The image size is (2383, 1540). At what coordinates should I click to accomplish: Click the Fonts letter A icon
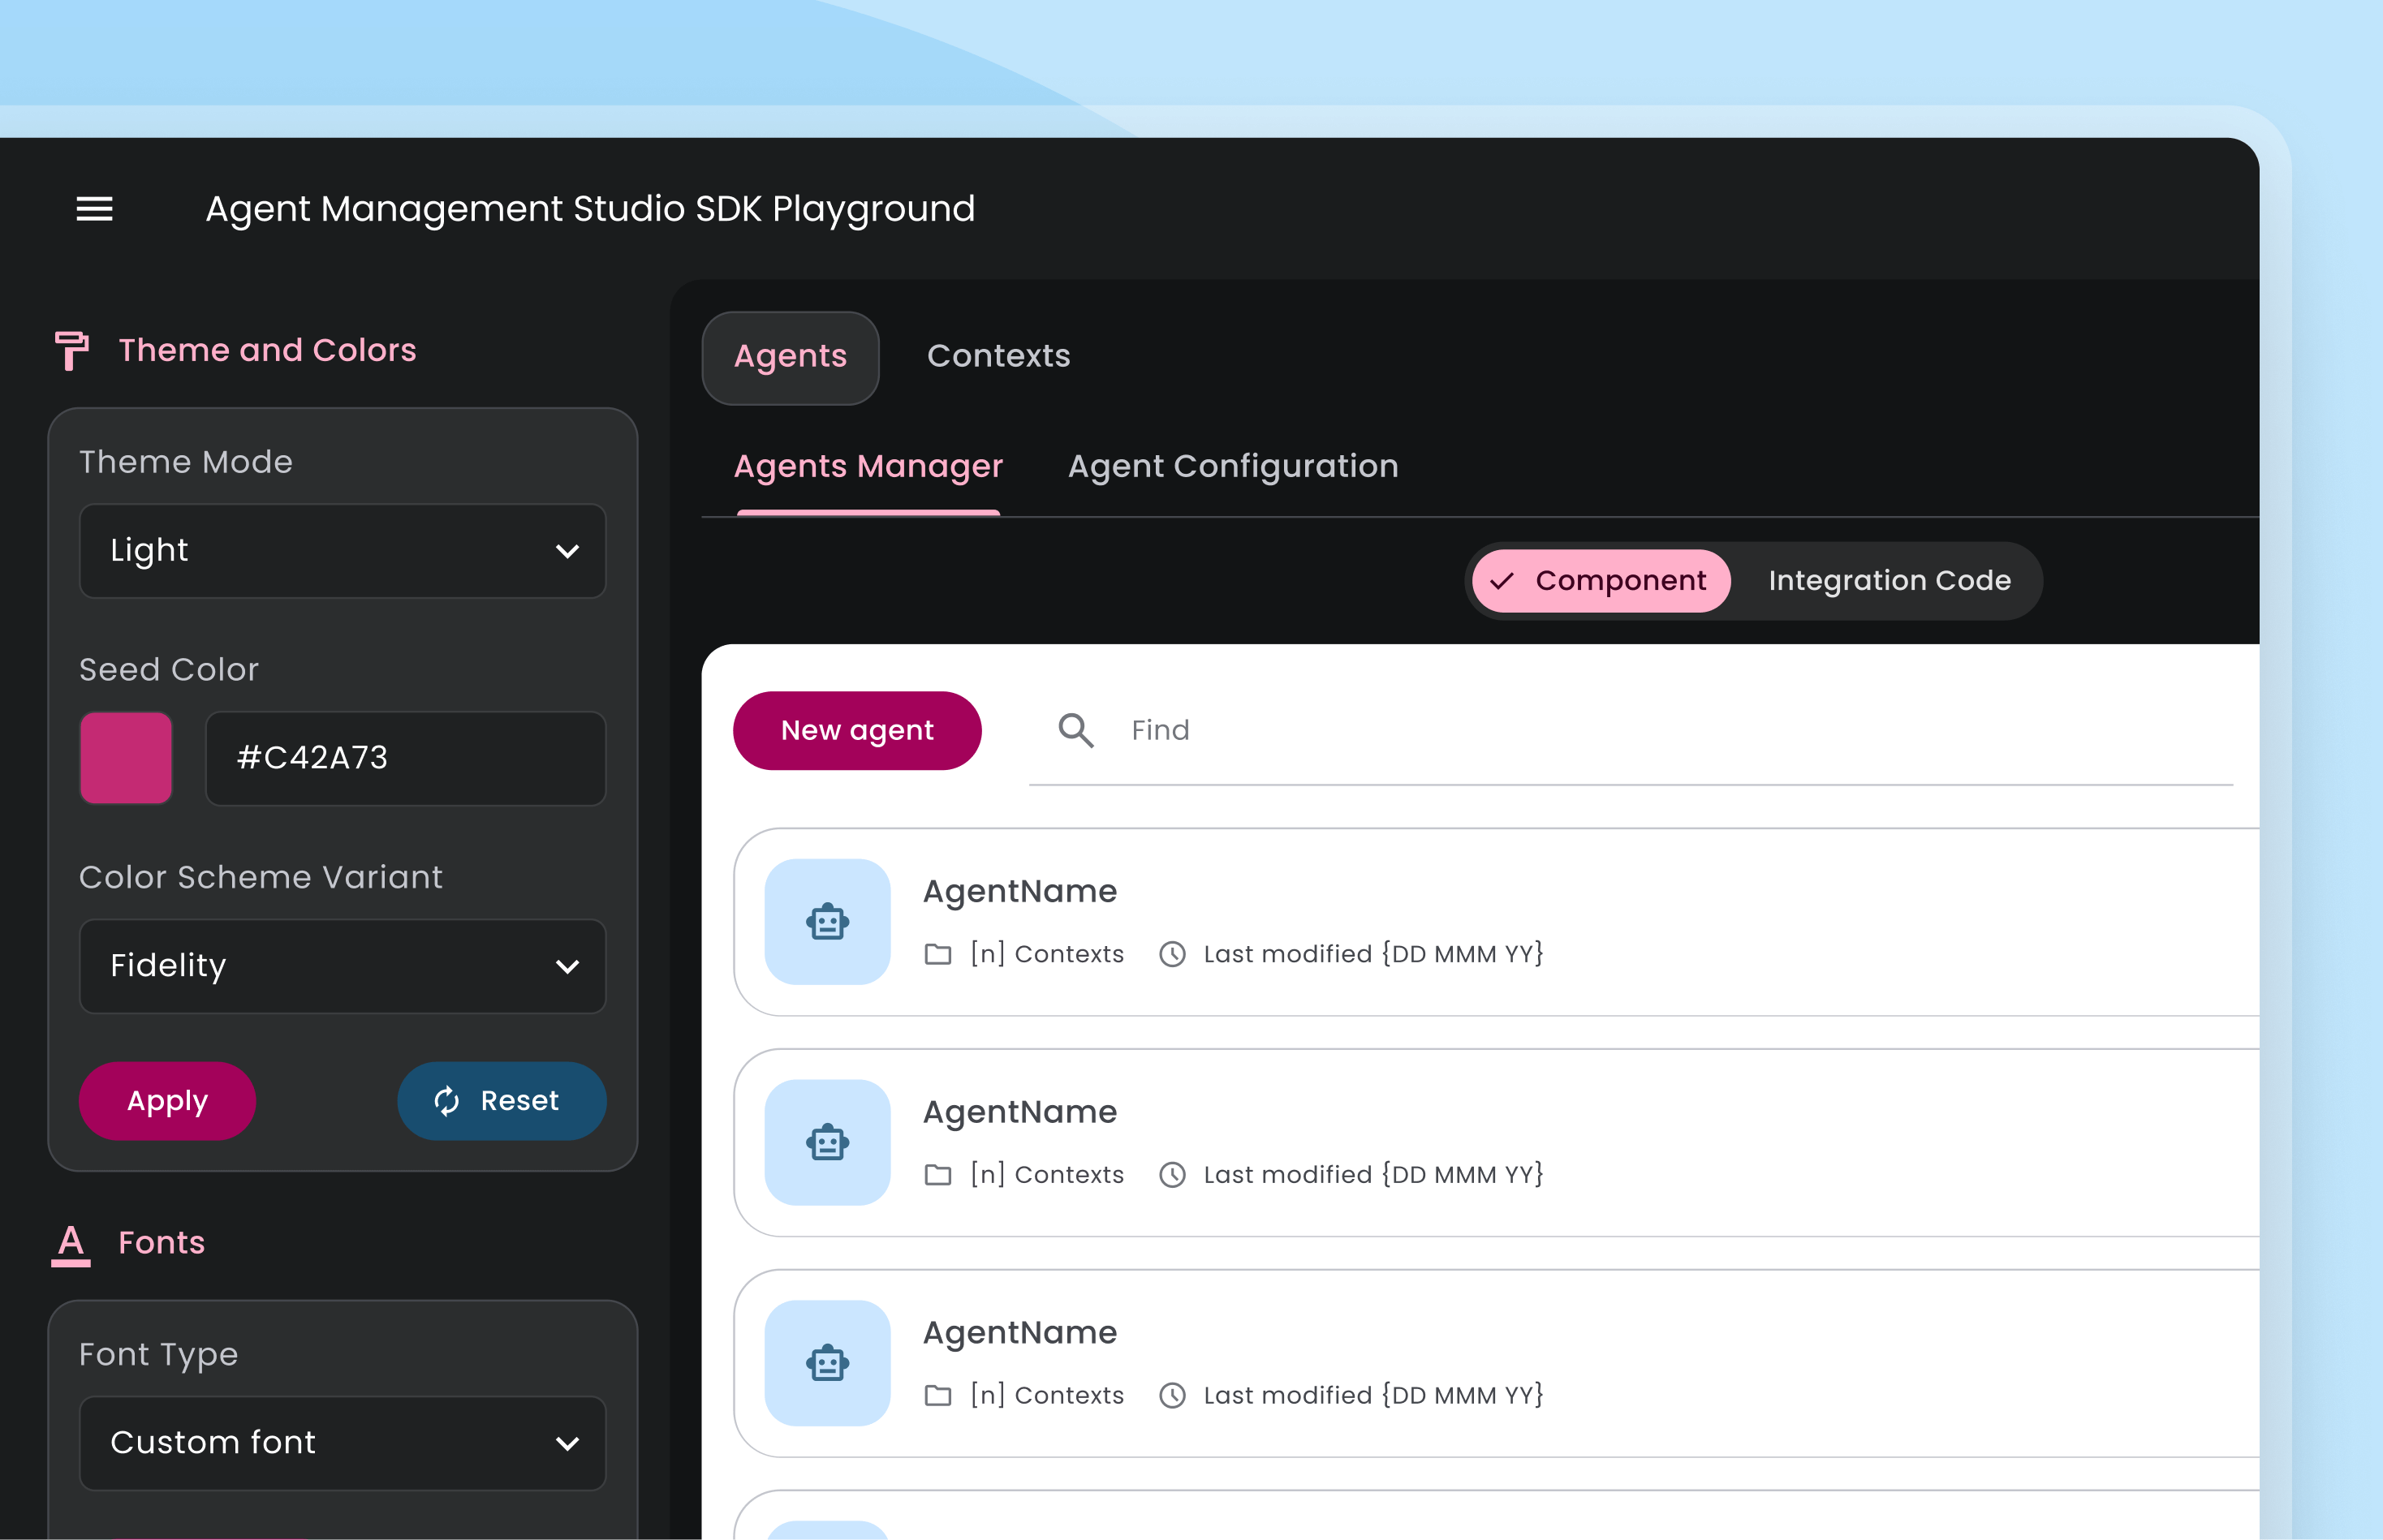(71, 1244)
